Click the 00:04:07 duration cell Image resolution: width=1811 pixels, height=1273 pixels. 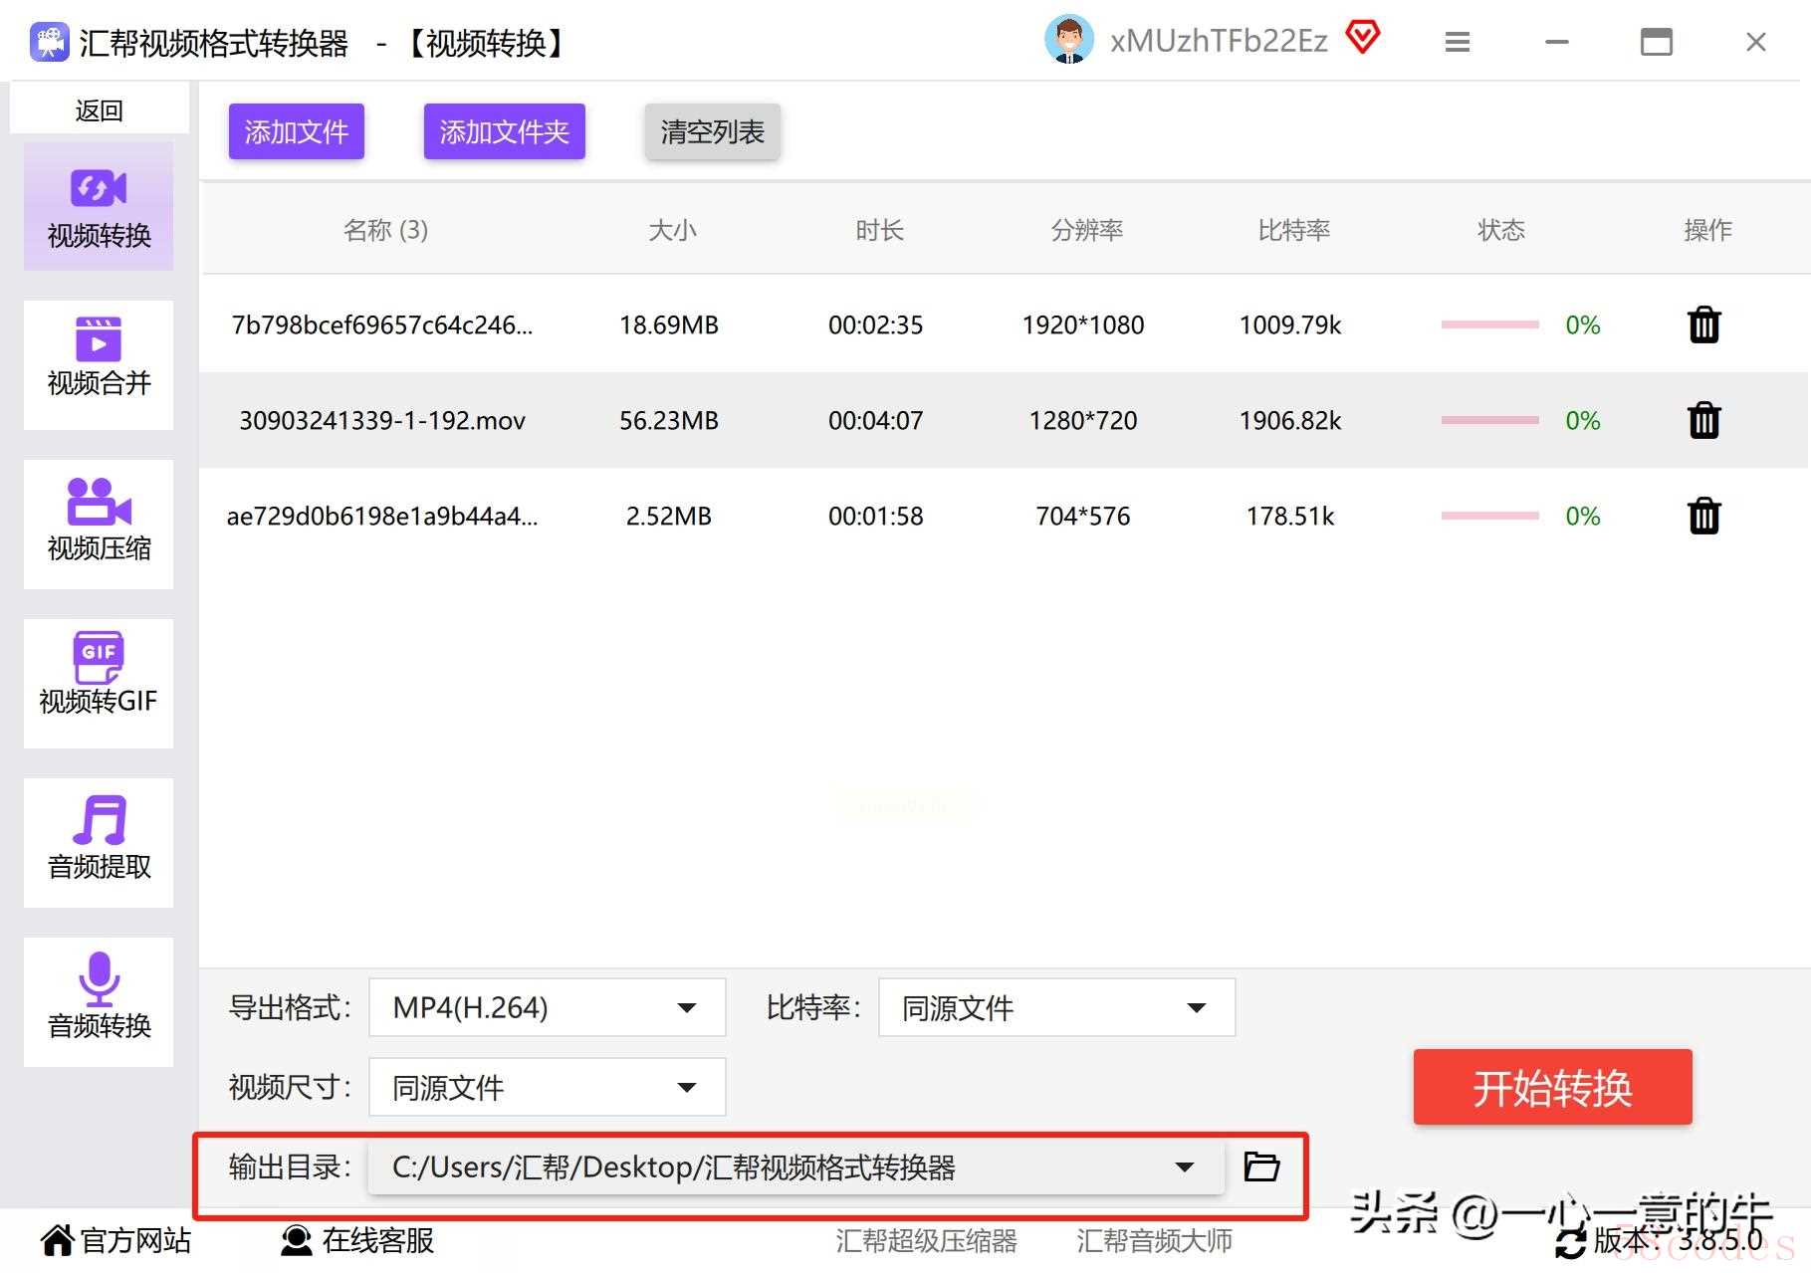point(876,421)
